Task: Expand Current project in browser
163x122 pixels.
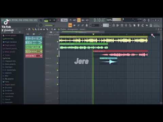Action: (10, 35)
